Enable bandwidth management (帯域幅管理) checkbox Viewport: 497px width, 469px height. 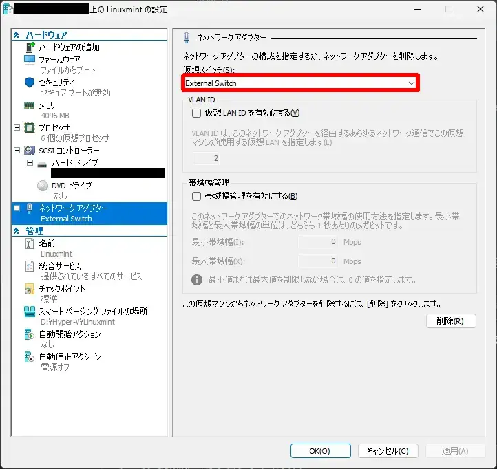point(196,196)
